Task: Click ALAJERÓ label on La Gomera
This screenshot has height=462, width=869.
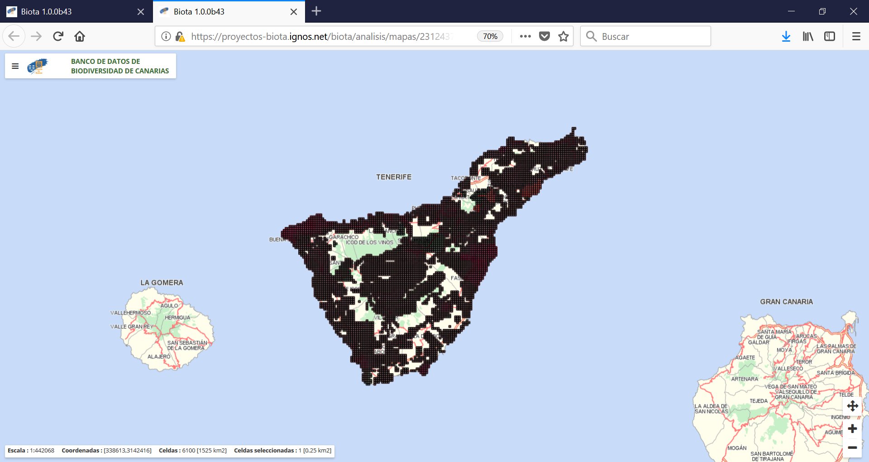Action: tap(159, 357)
